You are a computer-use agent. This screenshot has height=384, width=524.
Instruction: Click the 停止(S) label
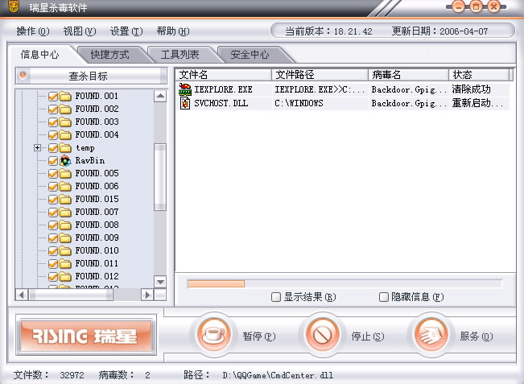coord(368,337)
